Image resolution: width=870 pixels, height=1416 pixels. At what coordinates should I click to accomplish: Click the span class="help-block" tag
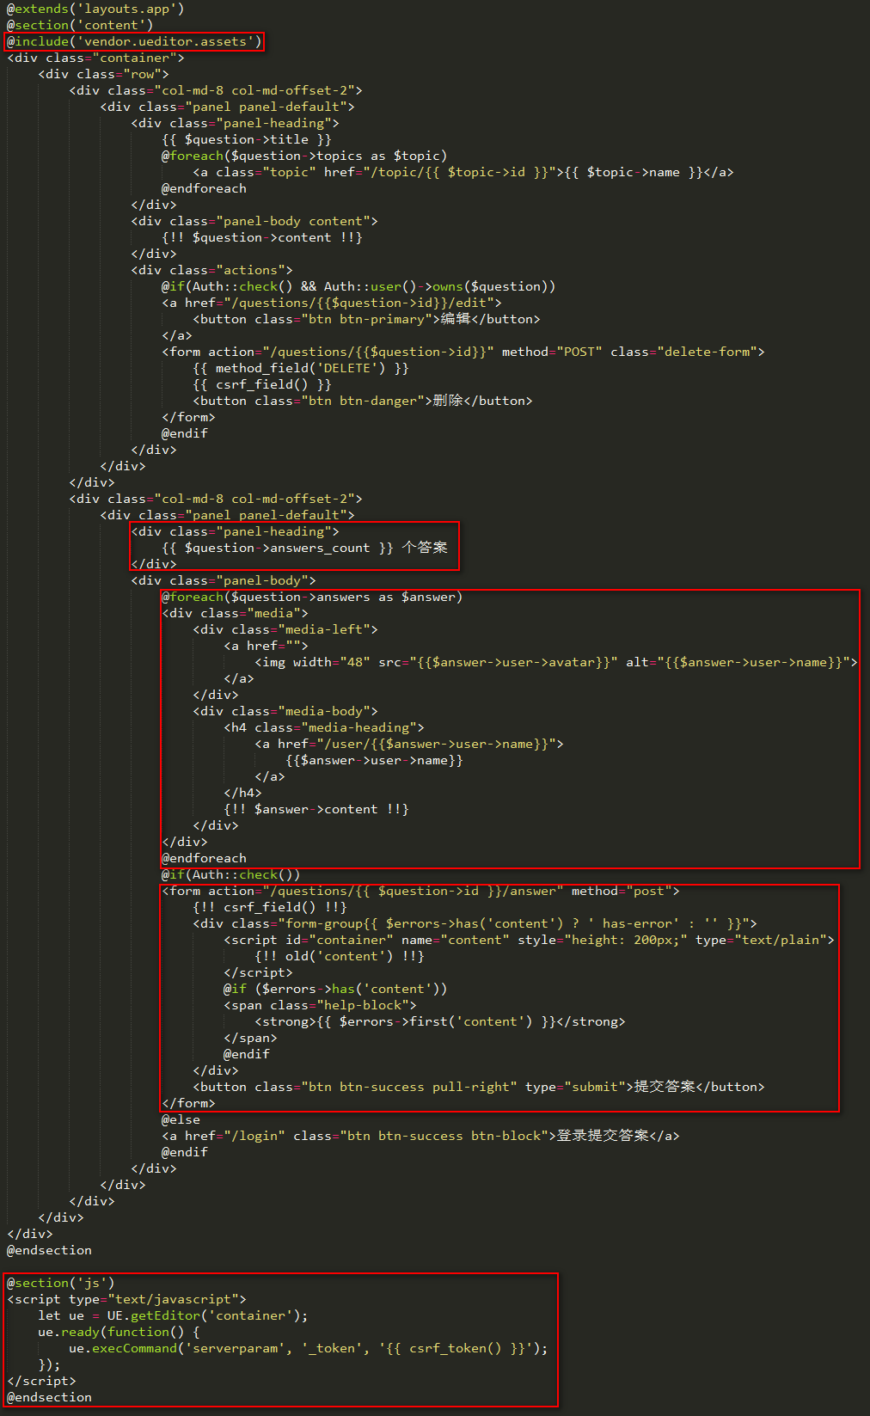pos(320,1005)
